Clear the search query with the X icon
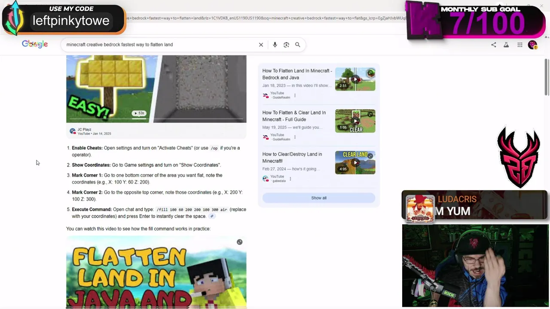 [x=261, y=45]
